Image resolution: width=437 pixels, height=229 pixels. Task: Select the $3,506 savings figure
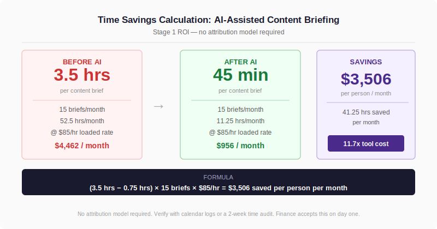coord(366,79)
